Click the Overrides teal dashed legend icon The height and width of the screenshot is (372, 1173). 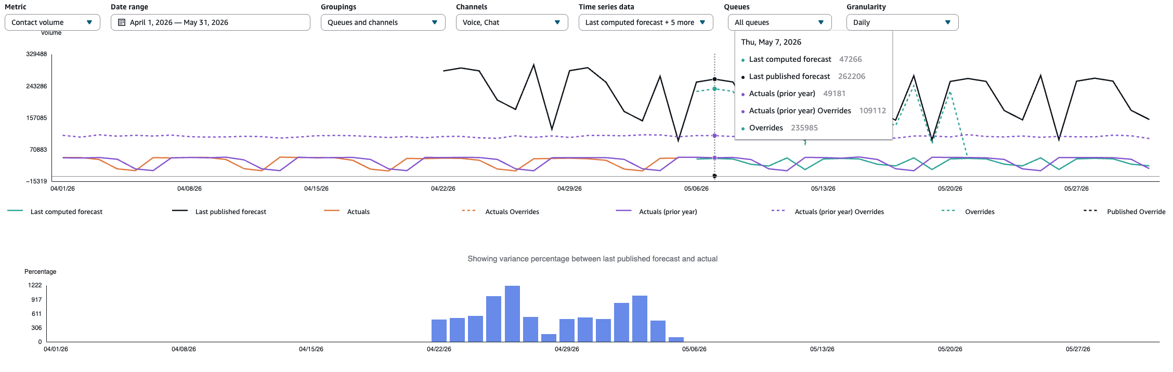click(949, 210)
